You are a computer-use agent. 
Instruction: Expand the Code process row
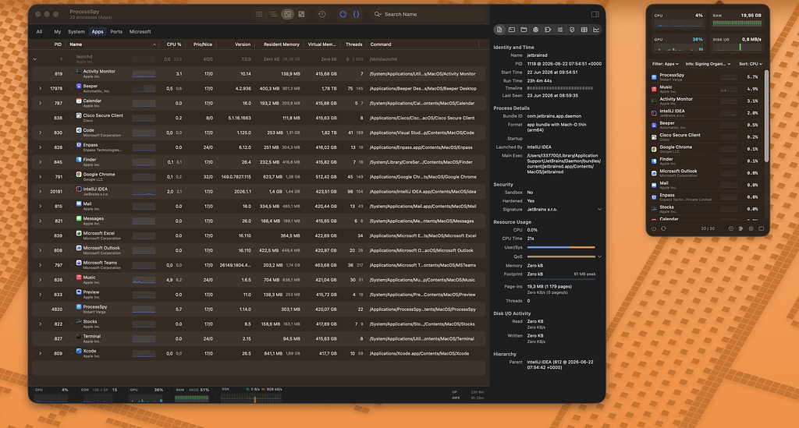click(x=40, y=133)
